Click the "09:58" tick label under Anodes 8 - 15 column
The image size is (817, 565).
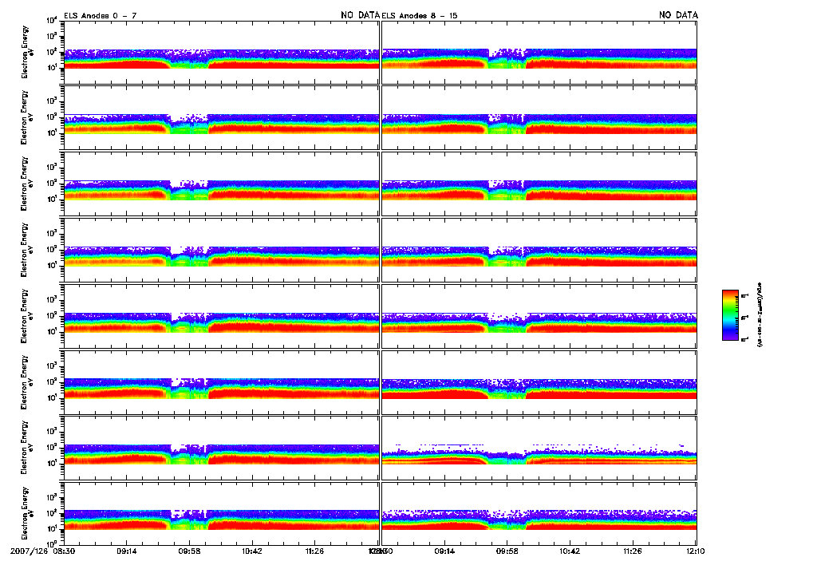(507, 551)
